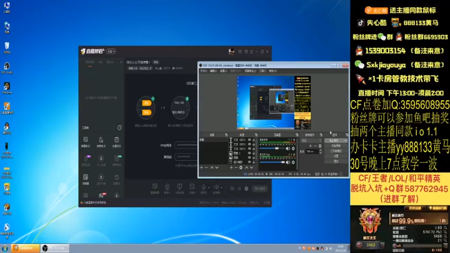Viewport: 450px width, 253px height.
Task: Move source up in OBS Sources dock
Action: click(246, 168)
